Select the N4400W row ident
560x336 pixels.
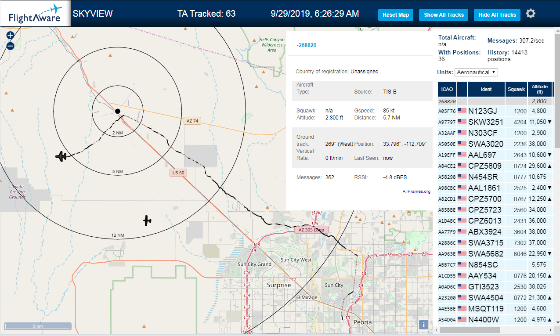484,320
